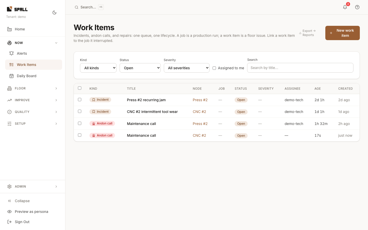Screen dimensions: 368x230
Task: Open Work Items in the sidebar
Action: point(33,65)
